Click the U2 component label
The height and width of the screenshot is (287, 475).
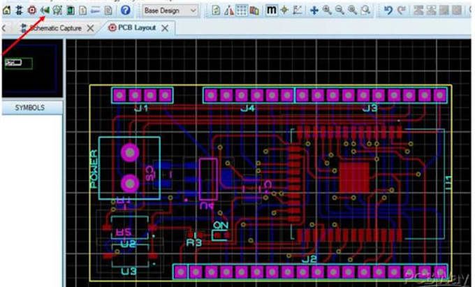[x=129, y=244]
